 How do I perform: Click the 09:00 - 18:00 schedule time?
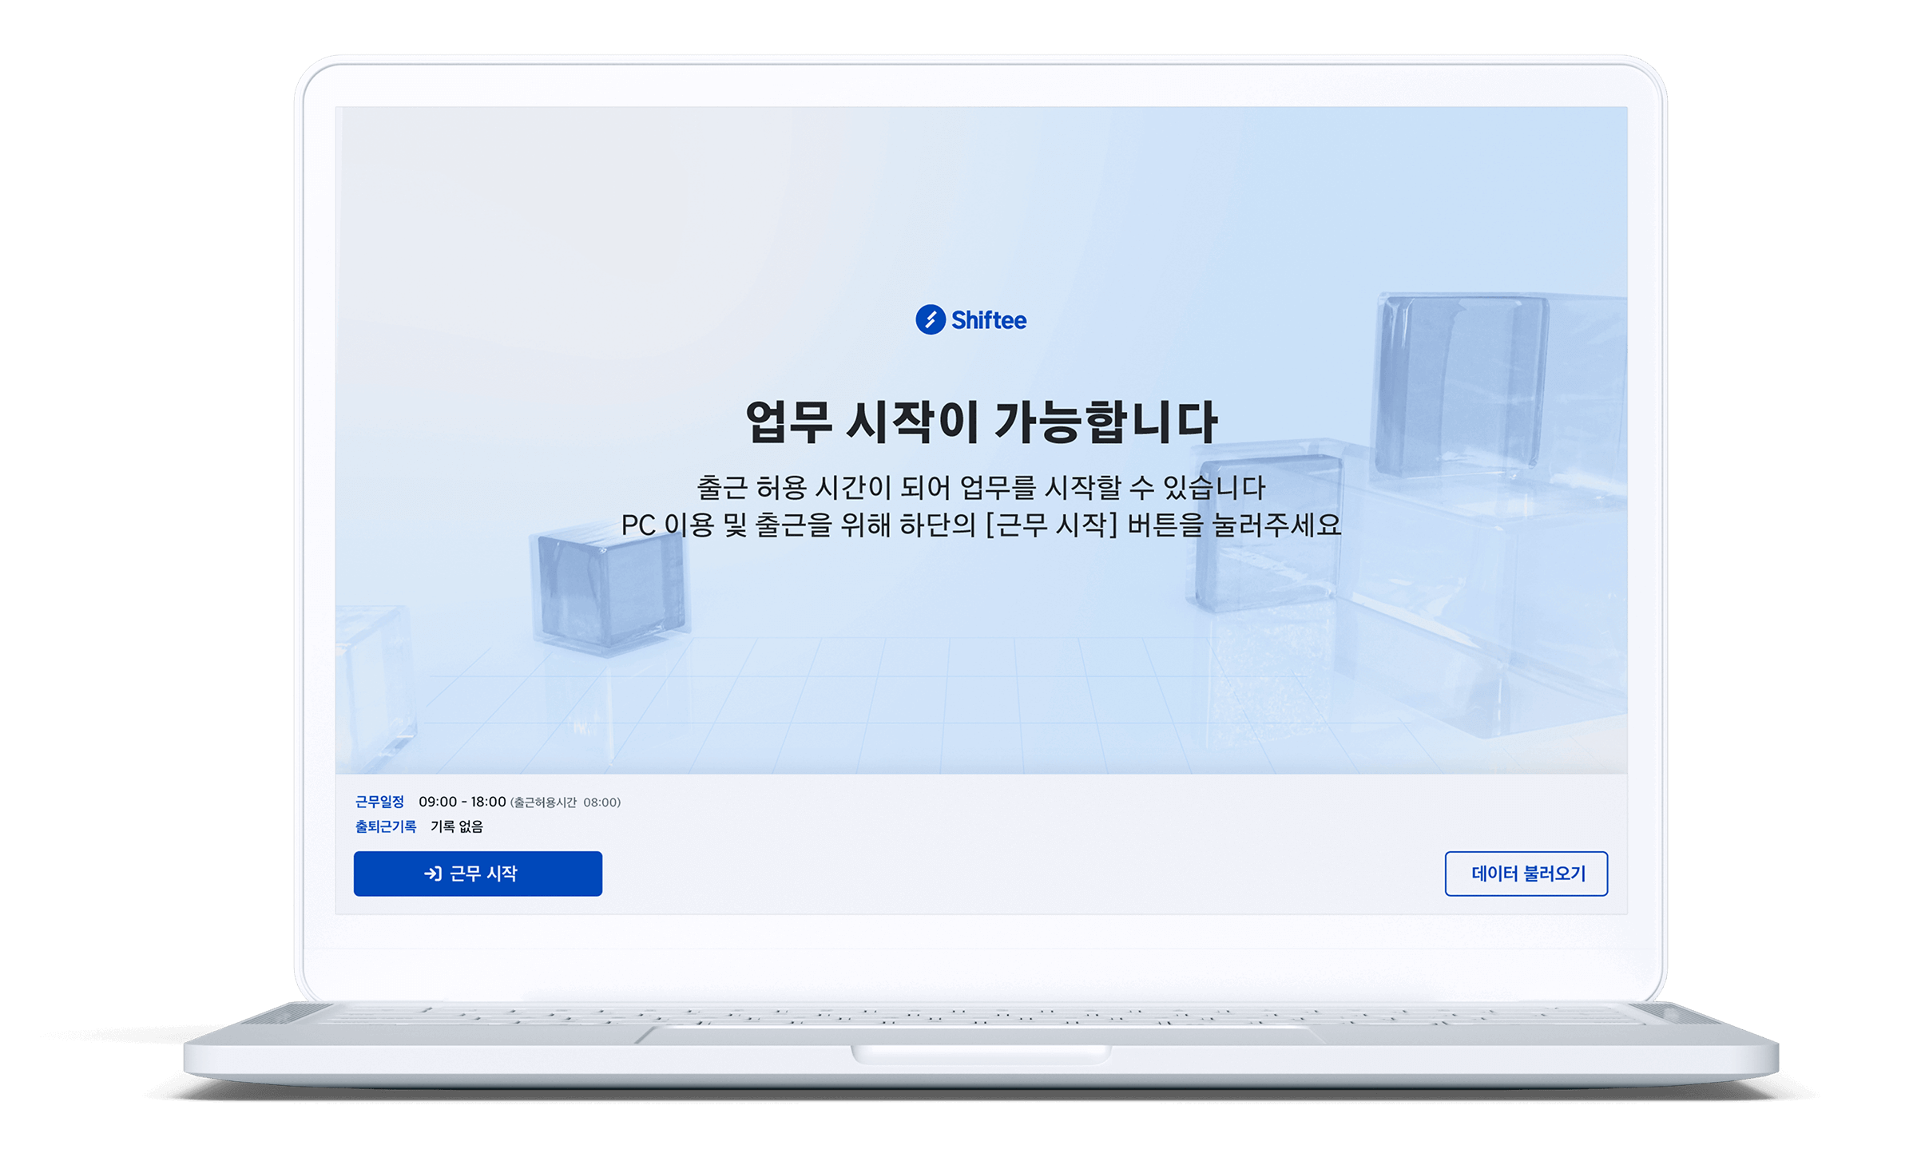[462, 801]
